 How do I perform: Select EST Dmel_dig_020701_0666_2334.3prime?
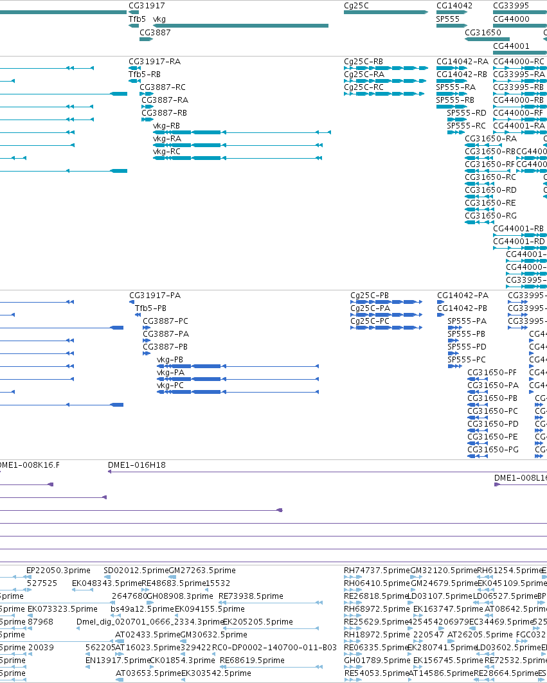tap(150, 622)
